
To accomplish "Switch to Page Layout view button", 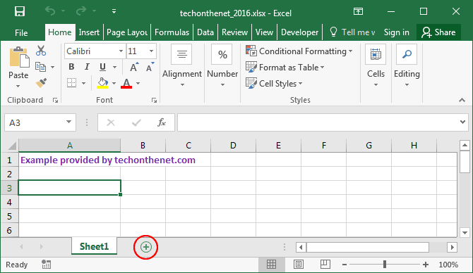I will click(x=299, y=265).
